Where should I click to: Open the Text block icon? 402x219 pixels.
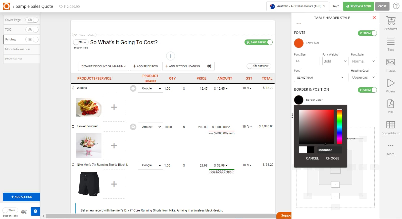(390, 41)
